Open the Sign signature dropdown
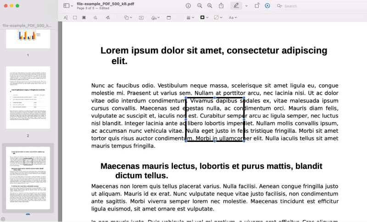 (x=156, y=18)
